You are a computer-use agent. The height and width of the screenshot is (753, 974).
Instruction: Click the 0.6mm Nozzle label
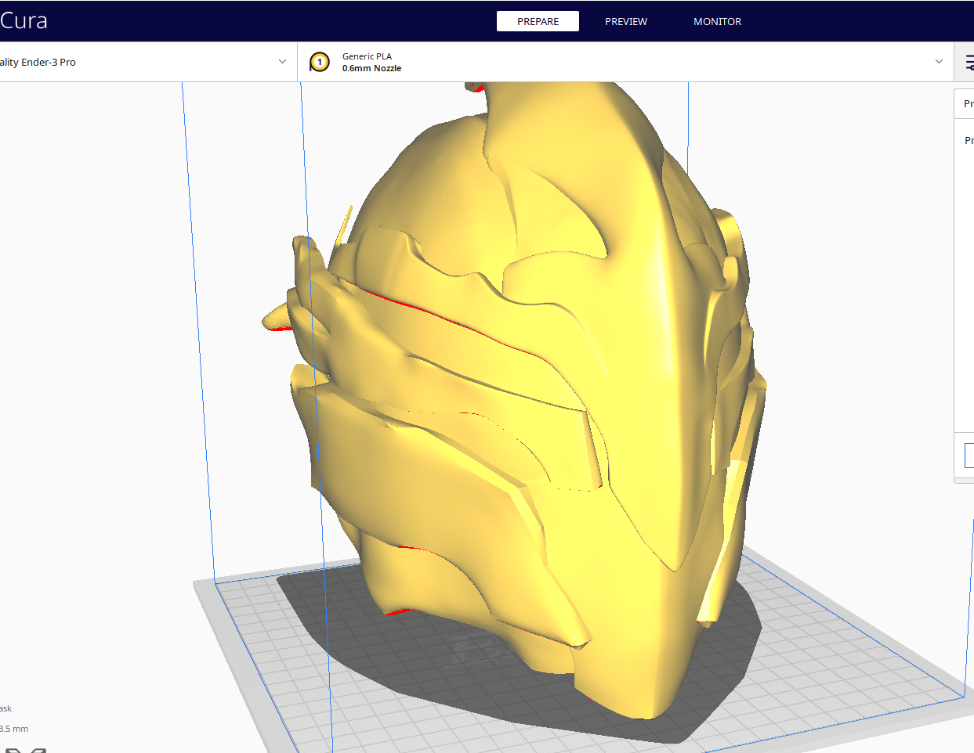371,69
